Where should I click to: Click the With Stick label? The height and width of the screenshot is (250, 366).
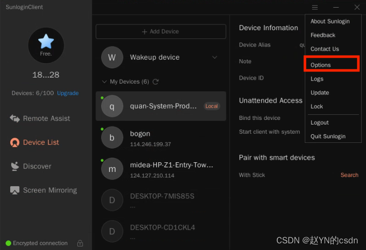[x=252, y=175]
